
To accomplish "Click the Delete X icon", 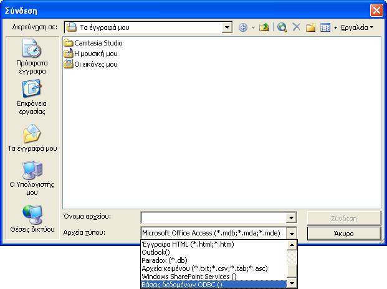I will (297, 27).
